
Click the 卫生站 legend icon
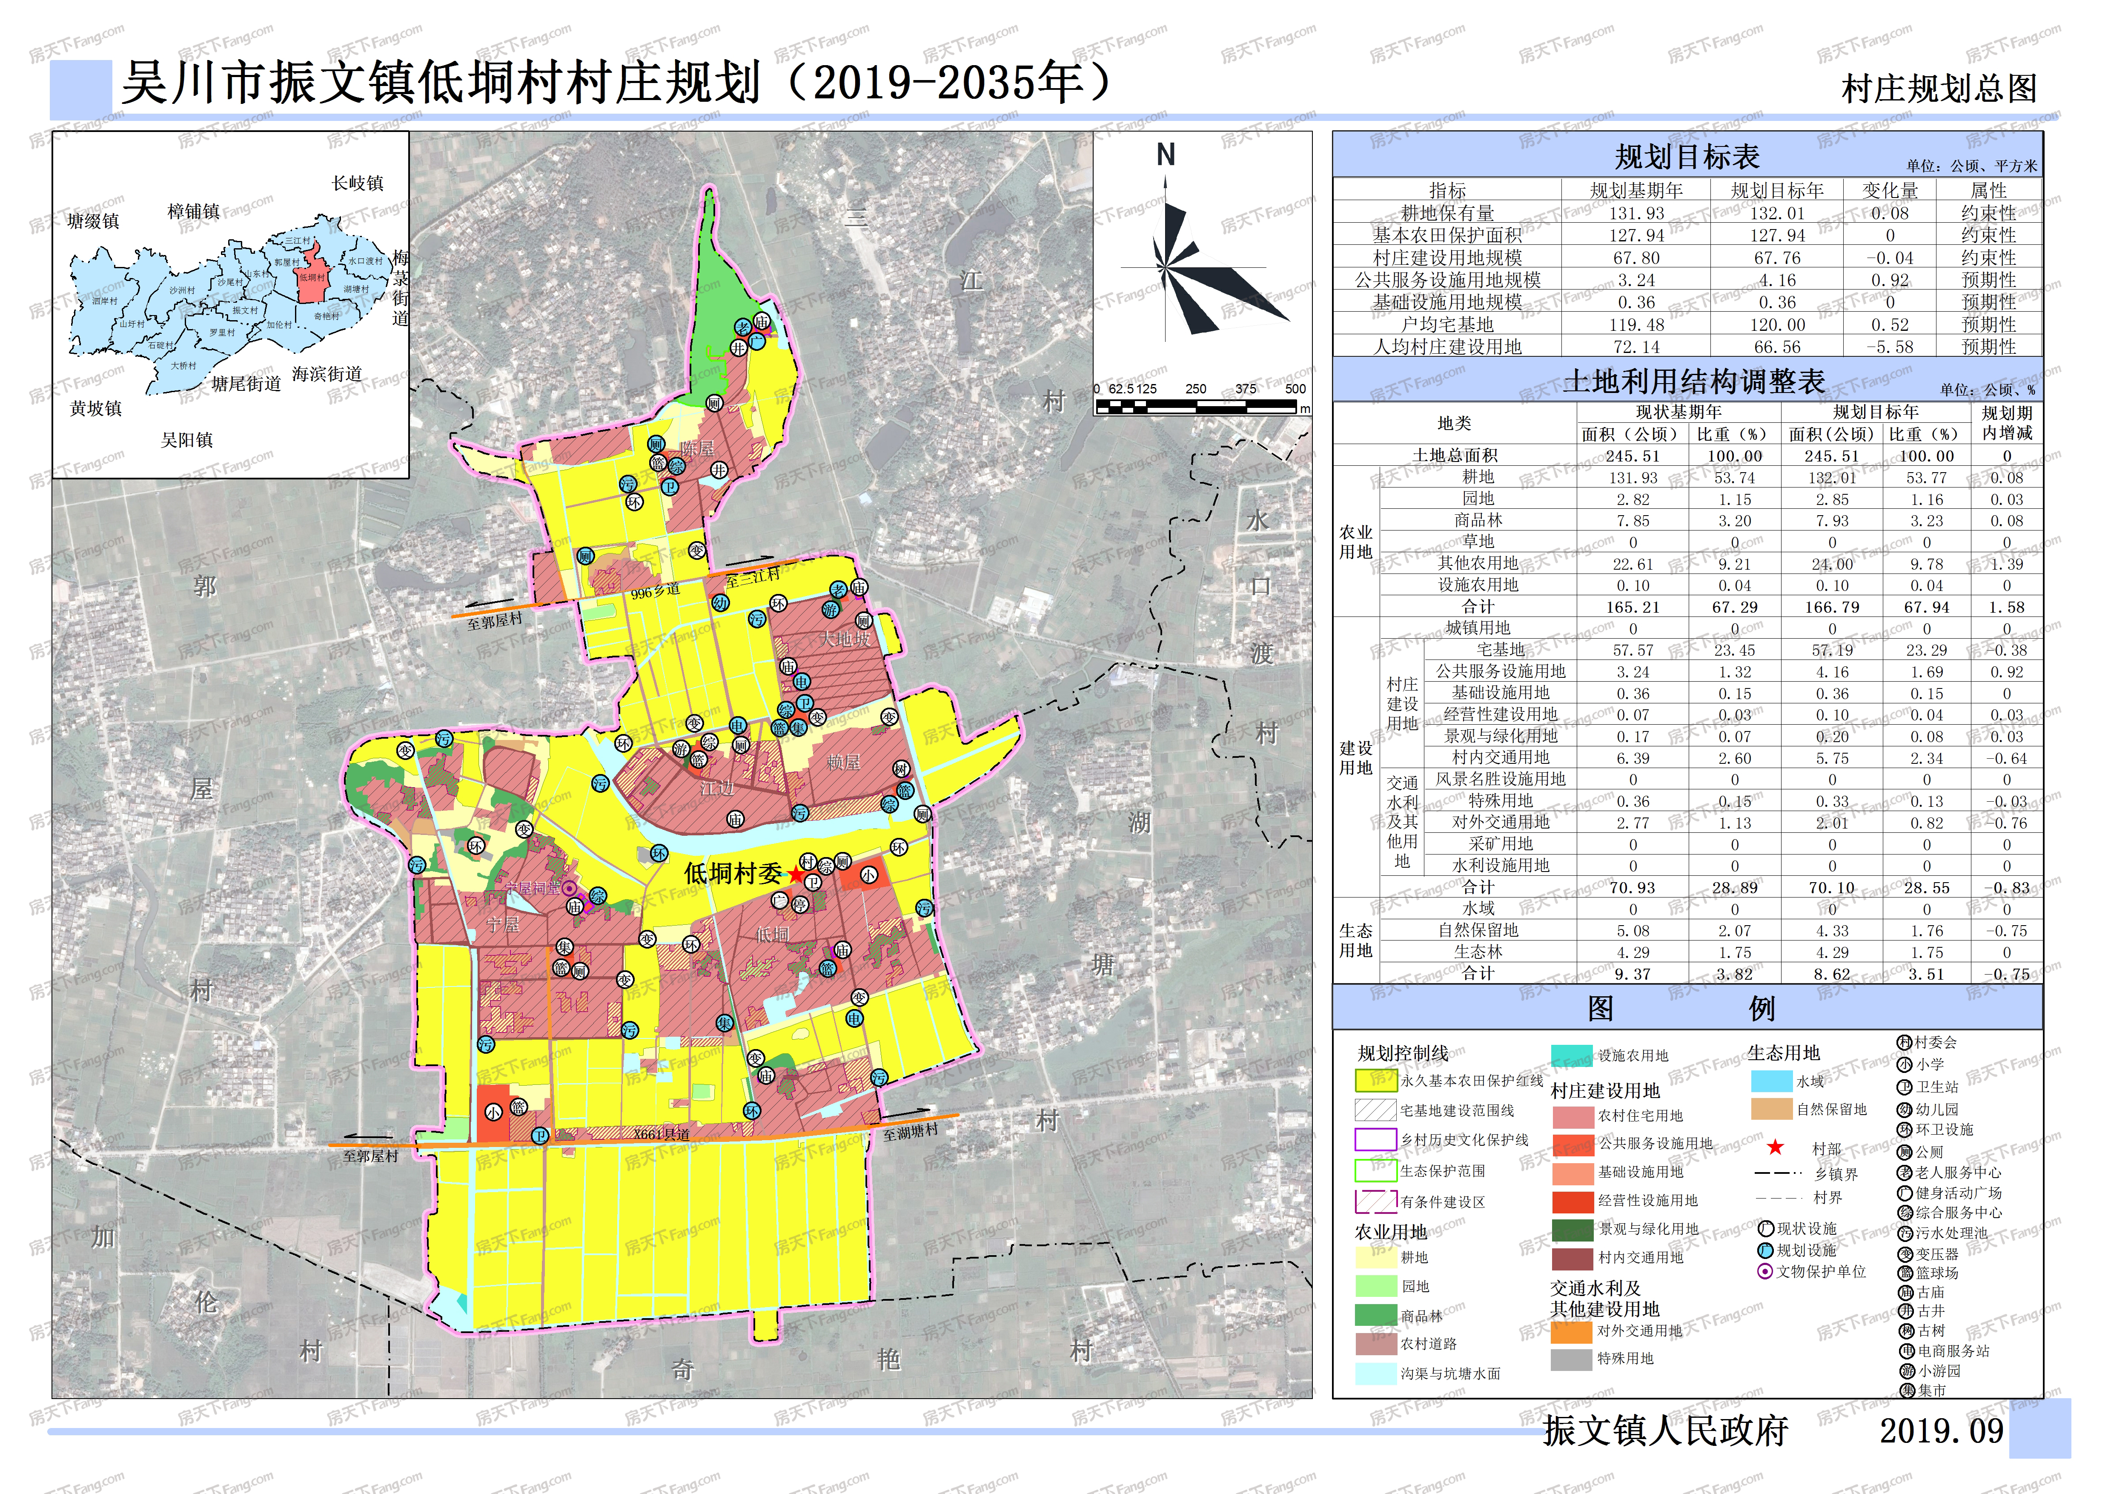[x=1904, y=1087]
